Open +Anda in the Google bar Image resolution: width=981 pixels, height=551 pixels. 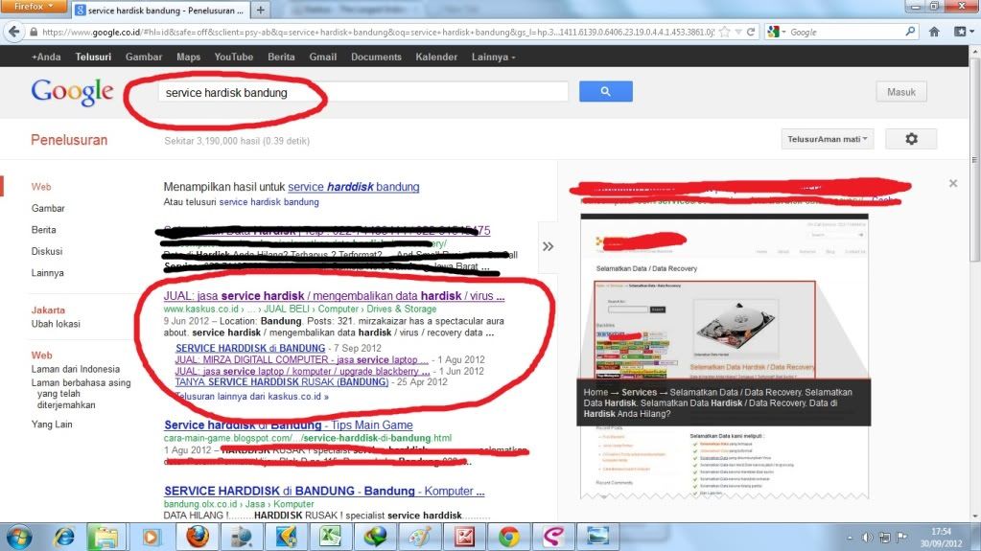tap(46, 57)
